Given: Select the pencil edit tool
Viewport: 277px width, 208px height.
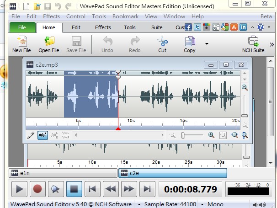Looking at the screenshot, I should (31, 135).
